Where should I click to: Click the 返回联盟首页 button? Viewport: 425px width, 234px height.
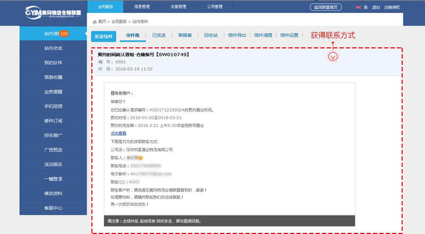pyautogui.click(x=326, y=7)
